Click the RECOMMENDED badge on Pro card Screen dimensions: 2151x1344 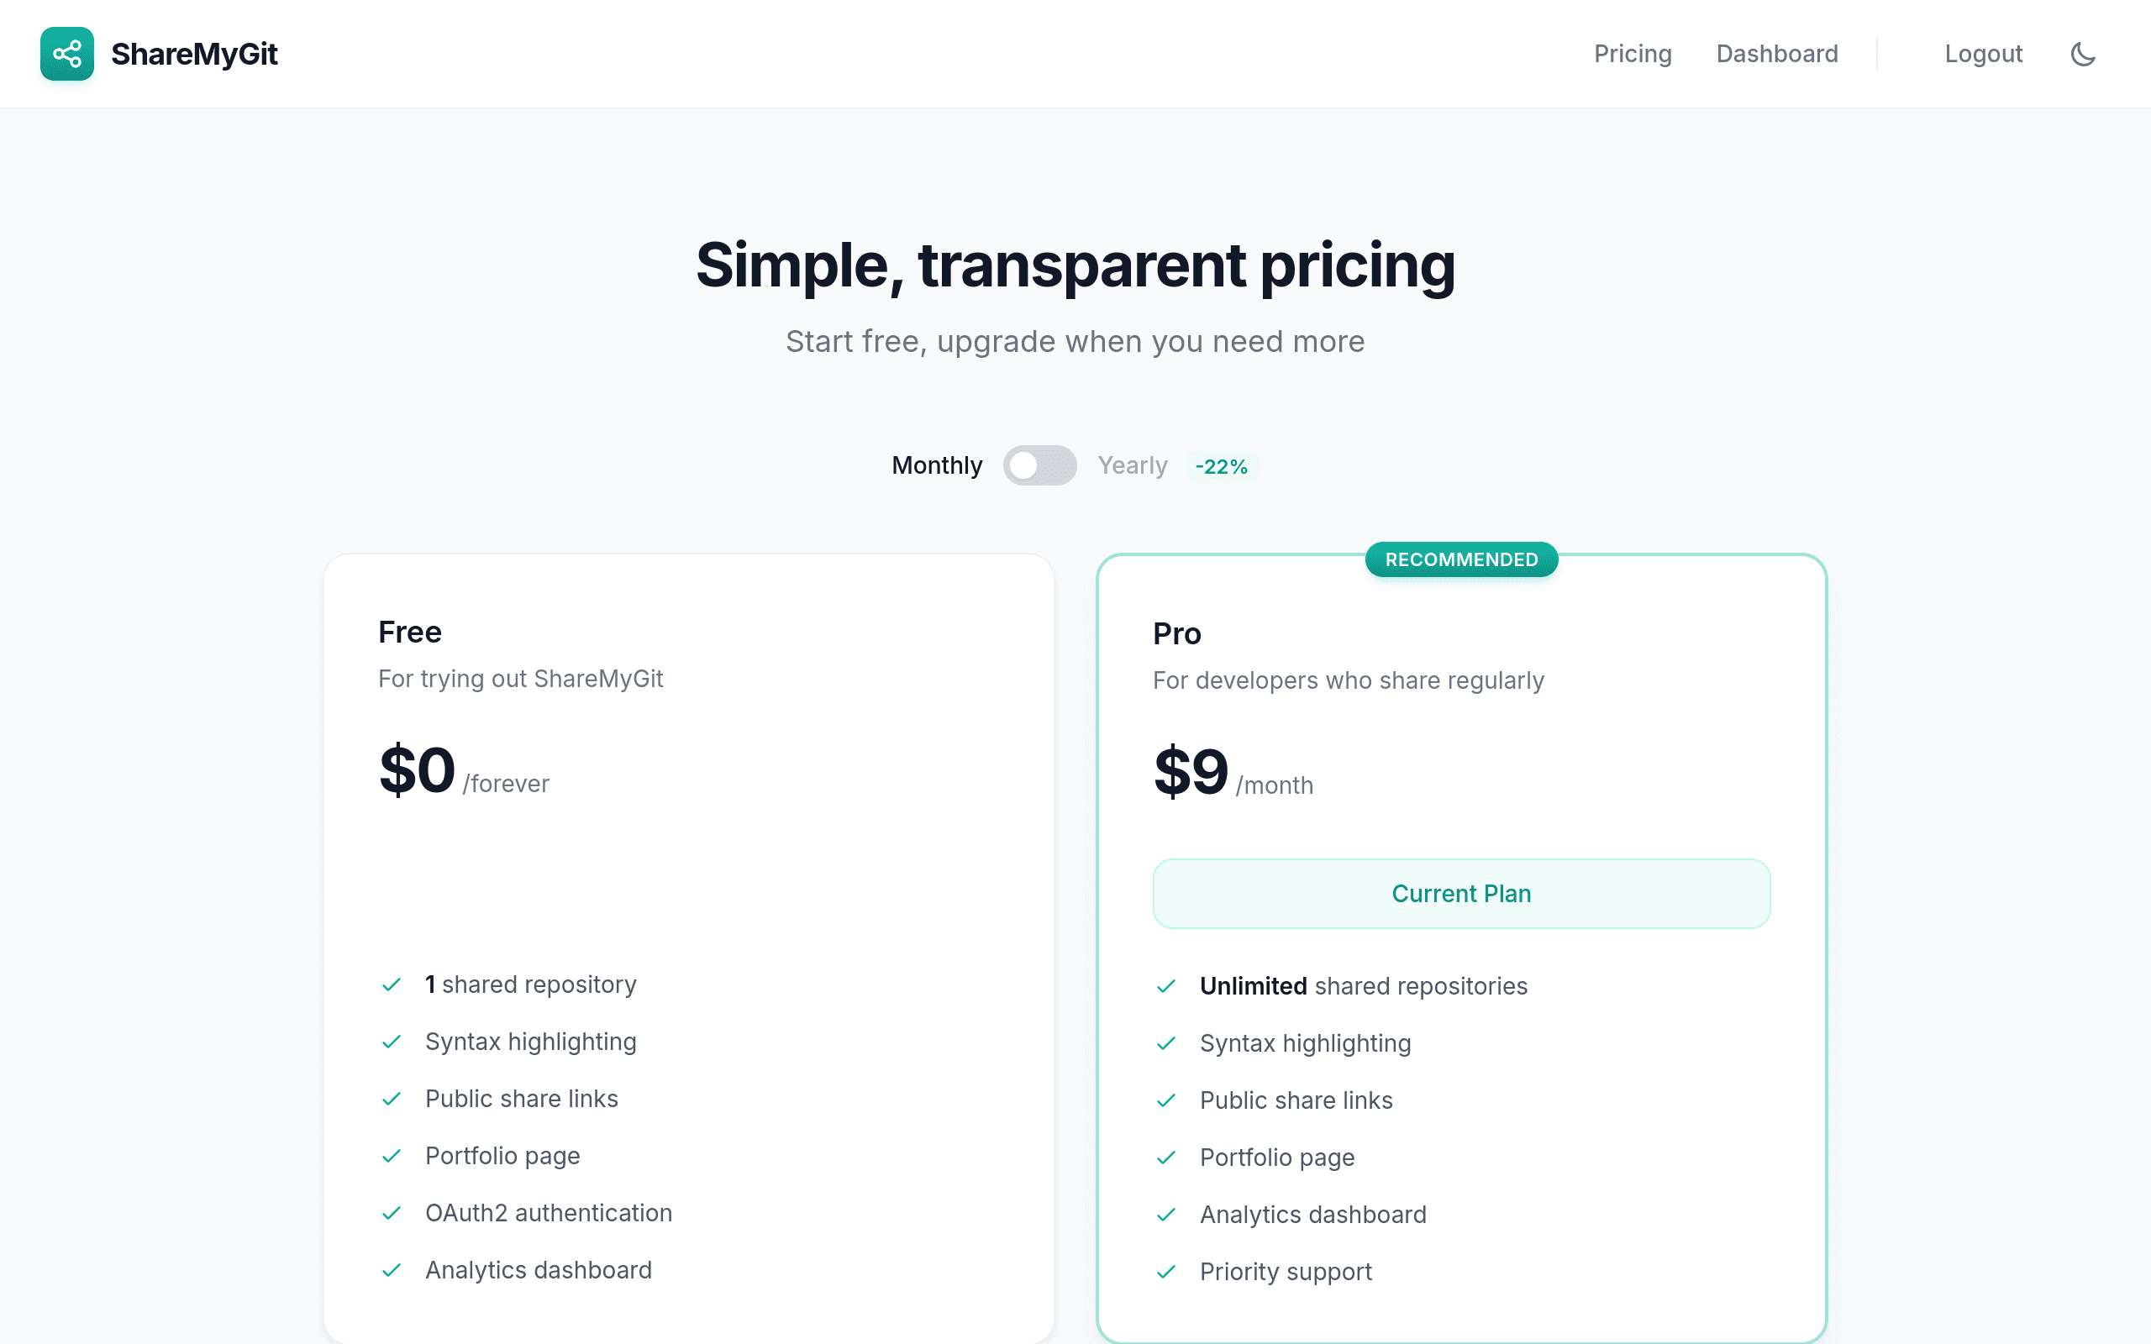pyautogui.click(x=1460, y=560)
